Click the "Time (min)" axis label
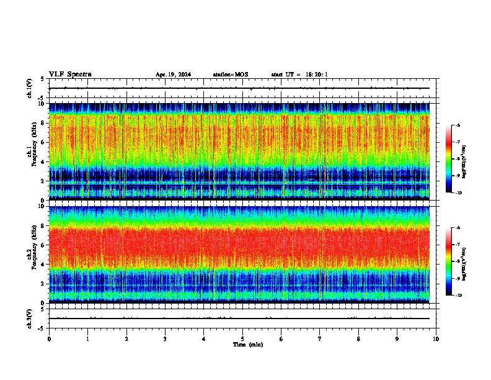The width and height of the screenshot is (491, 380). click(248, 345)
